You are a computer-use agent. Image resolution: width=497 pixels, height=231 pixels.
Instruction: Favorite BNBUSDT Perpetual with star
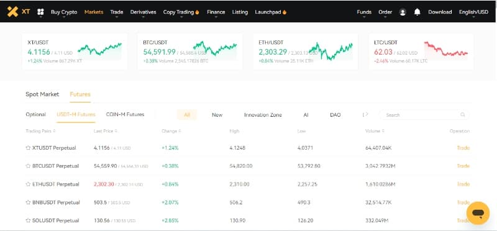(x=28, y=202)
